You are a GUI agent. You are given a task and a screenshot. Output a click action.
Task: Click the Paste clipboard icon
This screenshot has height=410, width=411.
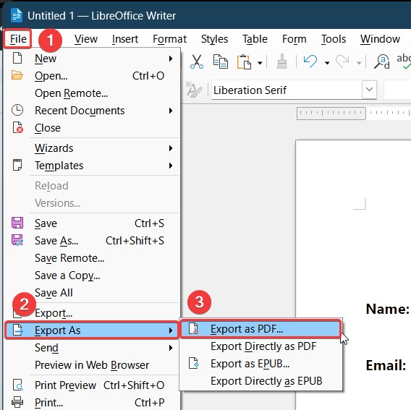[244, 62]
